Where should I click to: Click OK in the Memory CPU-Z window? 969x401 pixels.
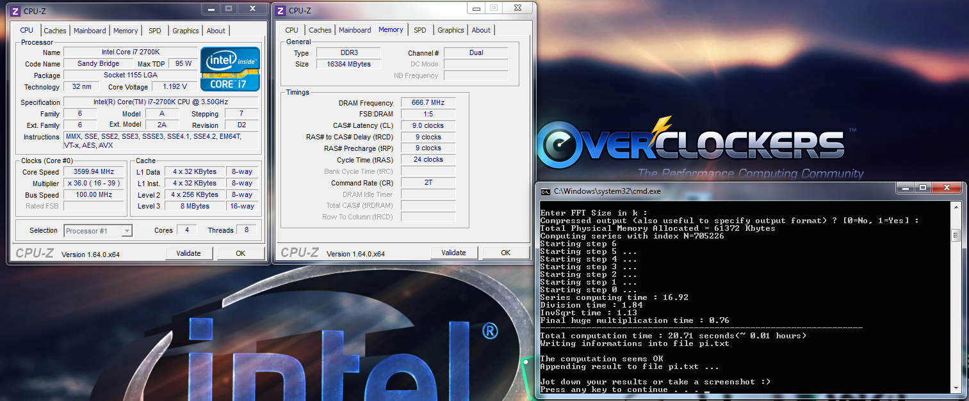click(x=505, y=253)
